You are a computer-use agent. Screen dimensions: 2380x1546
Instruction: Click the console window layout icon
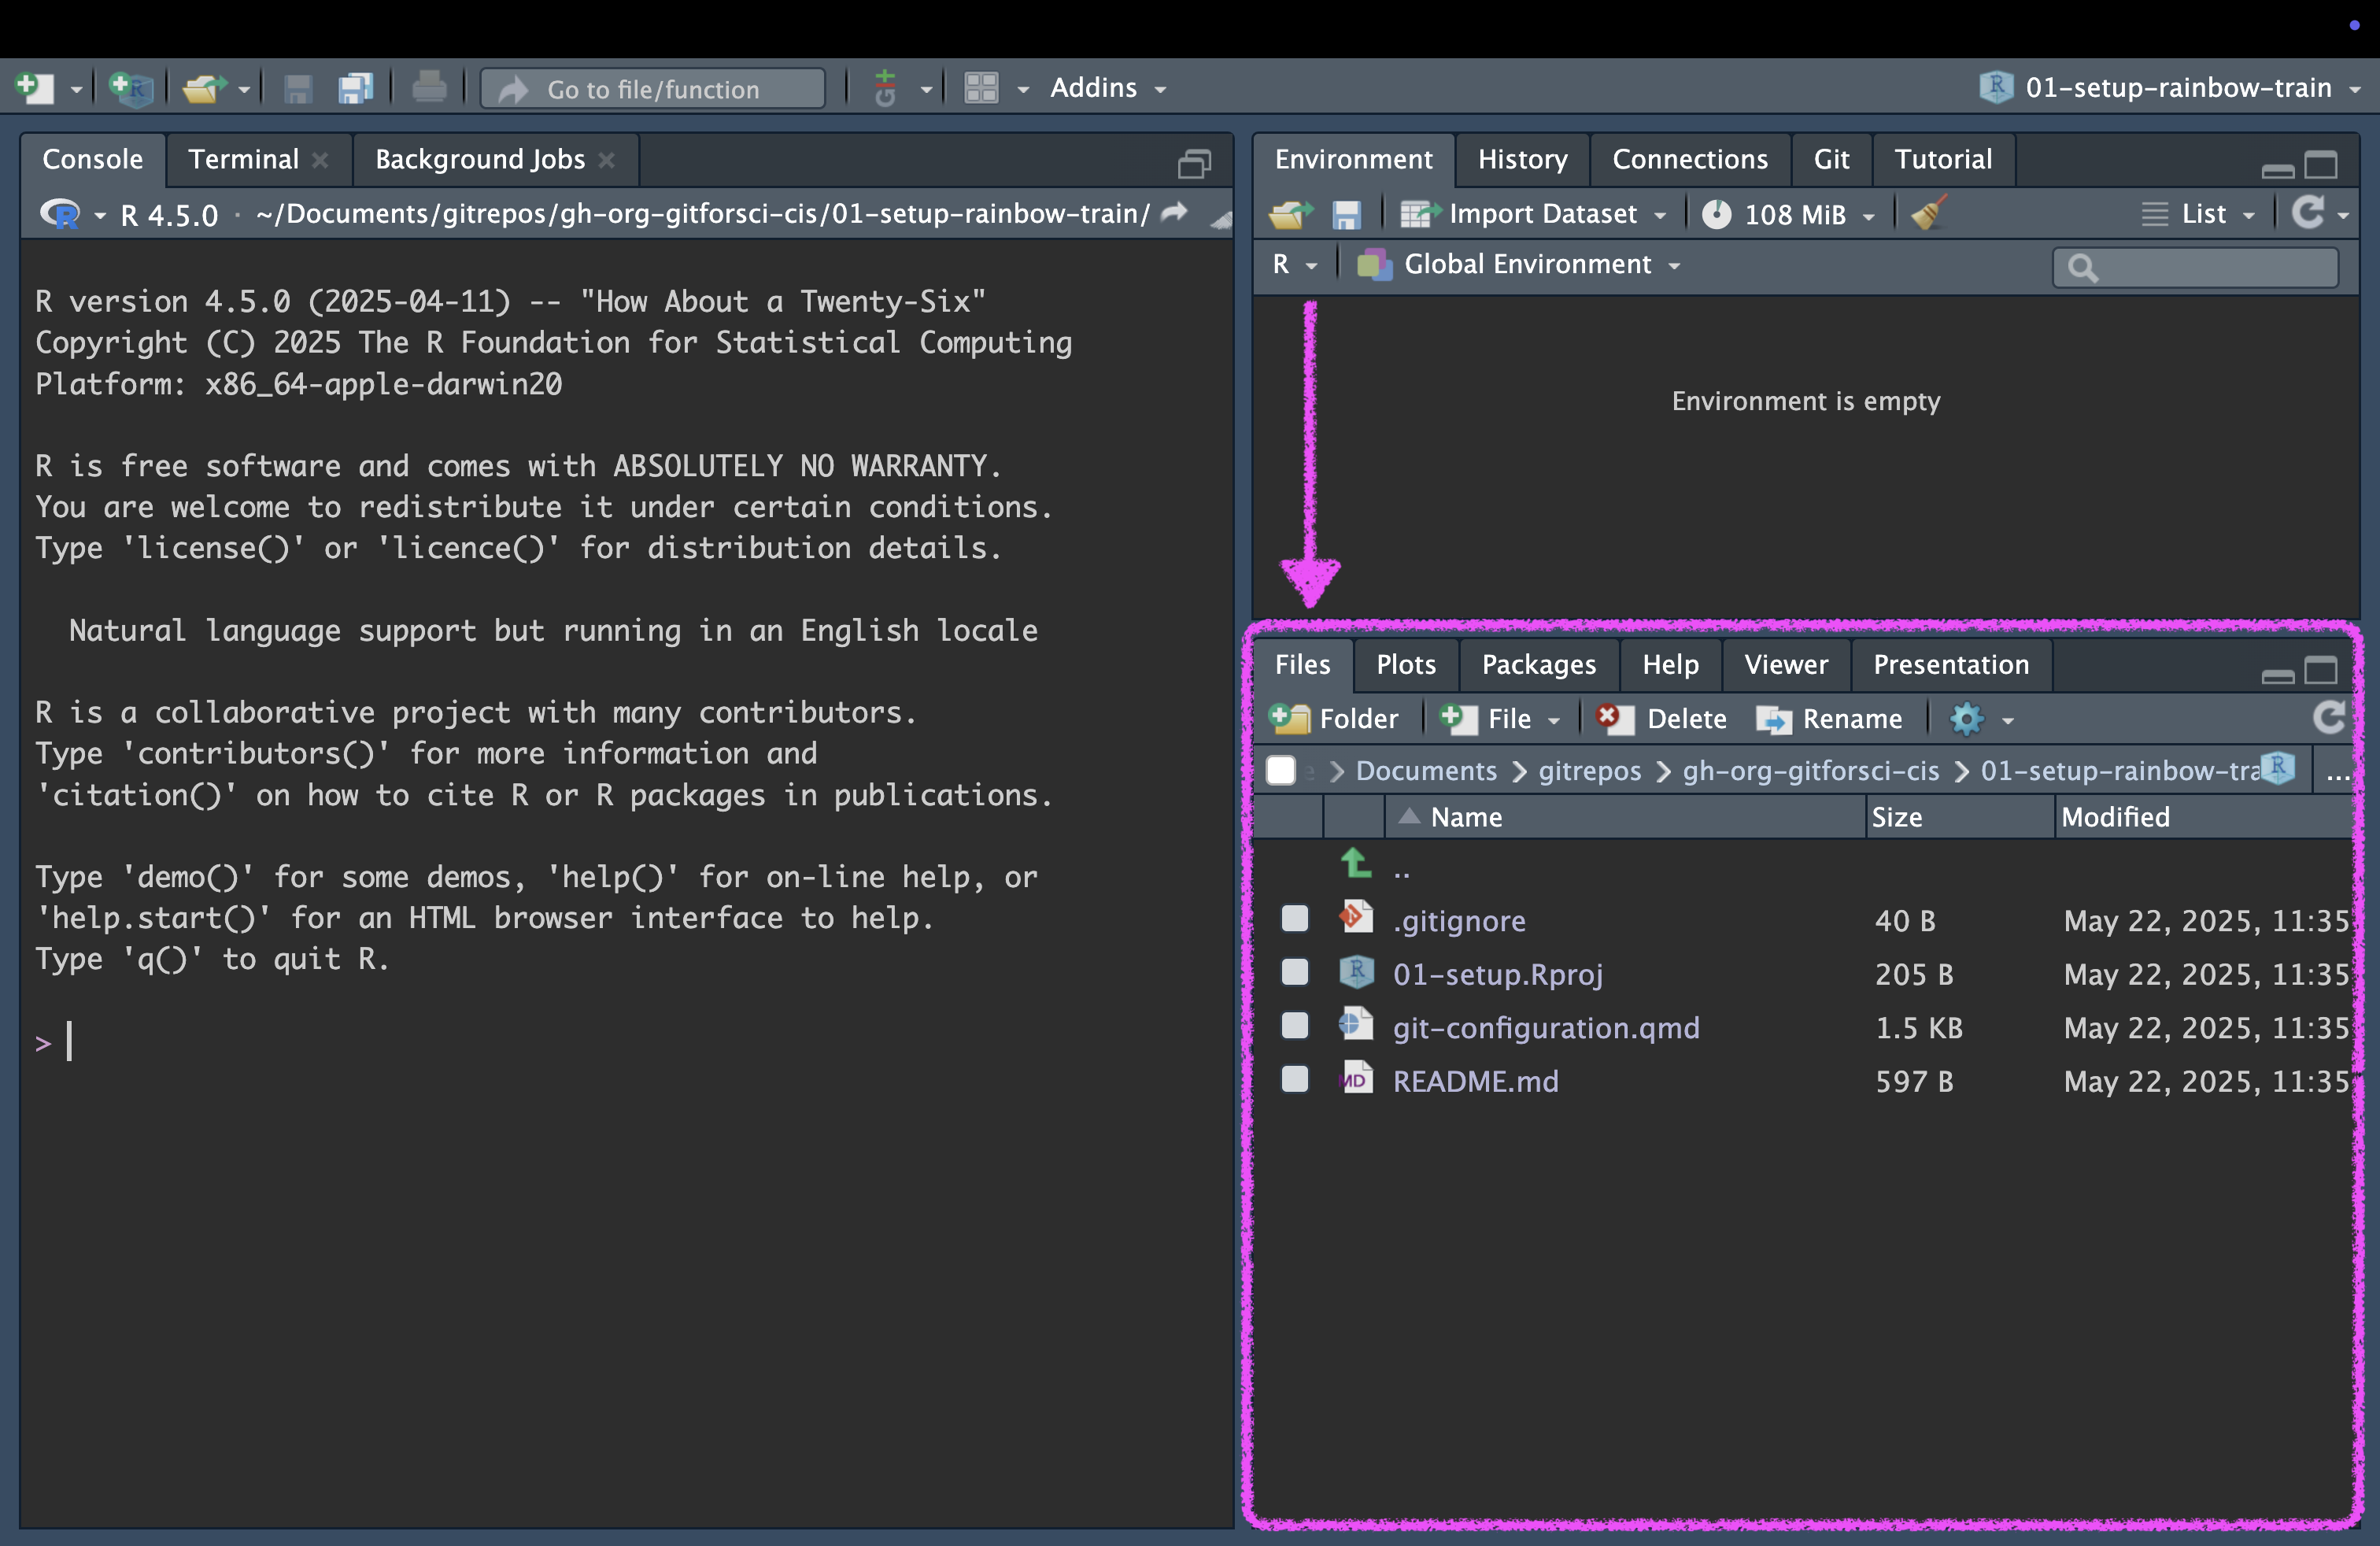(1195, 163)
